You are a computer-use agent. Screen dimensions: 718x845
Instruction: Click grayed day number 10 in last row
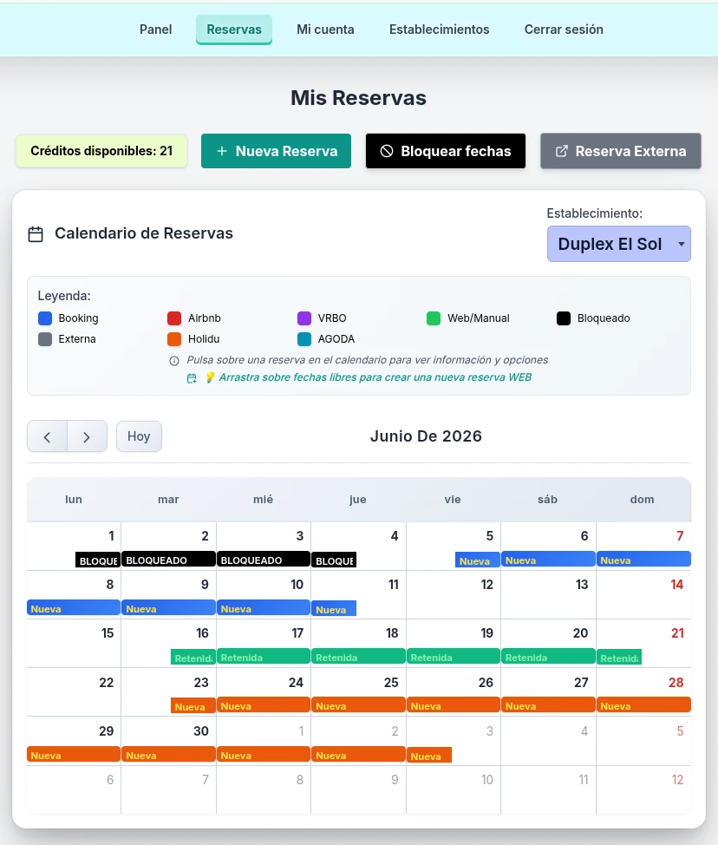[487, 780]
